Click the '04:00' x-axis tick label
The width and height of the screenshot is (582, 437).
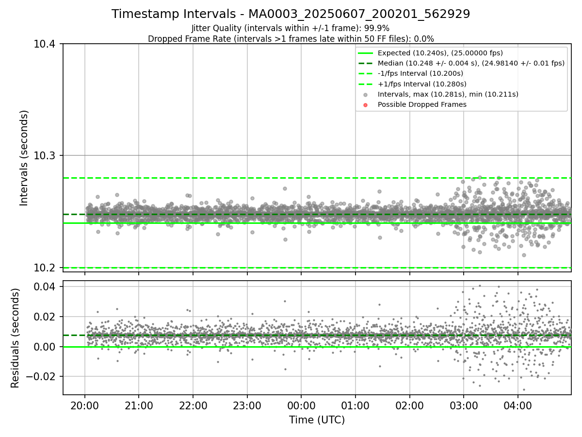[517, 405]
